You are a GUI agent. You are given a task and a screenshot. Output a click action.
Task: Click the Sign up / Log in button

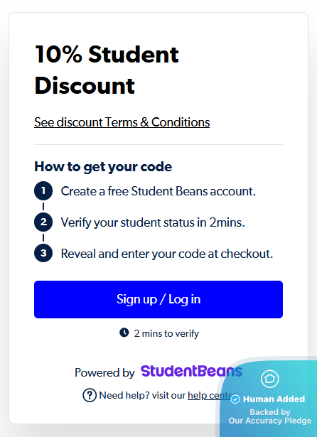point(158,299)
